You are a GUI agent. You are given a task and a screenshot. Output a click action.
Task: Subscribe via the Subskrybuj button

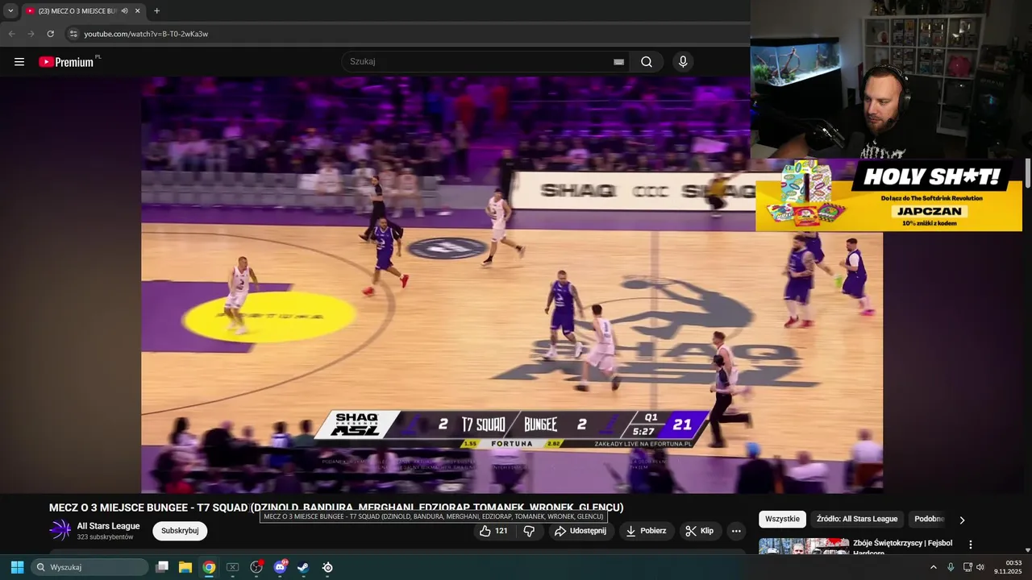tap(180, 531)
